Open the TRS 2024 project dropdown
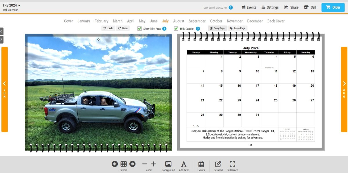Image resolution: width=348 pixels, height=173 pixels. pos(12,5)
